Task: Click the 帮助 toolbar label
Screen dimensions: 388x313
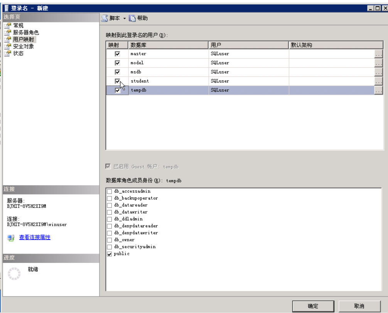Action: click(x=142, y=18)
